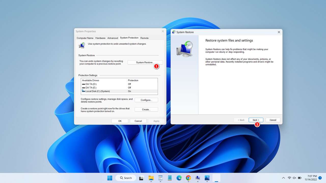The width and height of the screenshot is (326, 183).
Task: Switch to the Remote tab
Action: point(144,38)
